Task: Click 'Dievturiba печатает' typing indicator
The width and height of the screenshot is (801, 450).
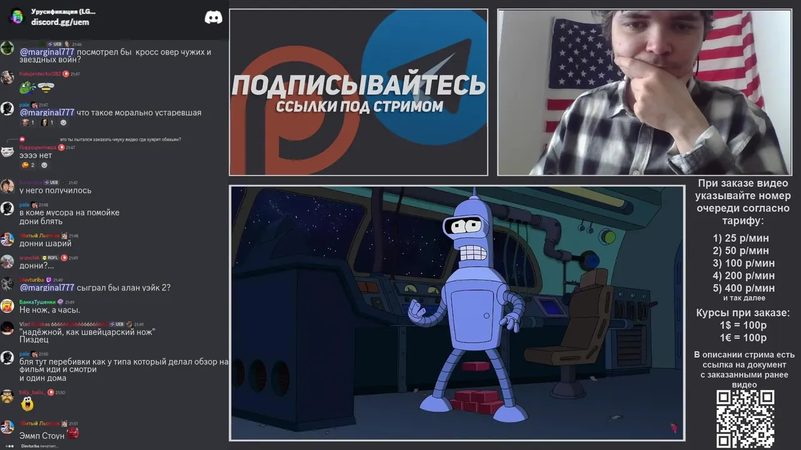Action: (x=39, y=446)
